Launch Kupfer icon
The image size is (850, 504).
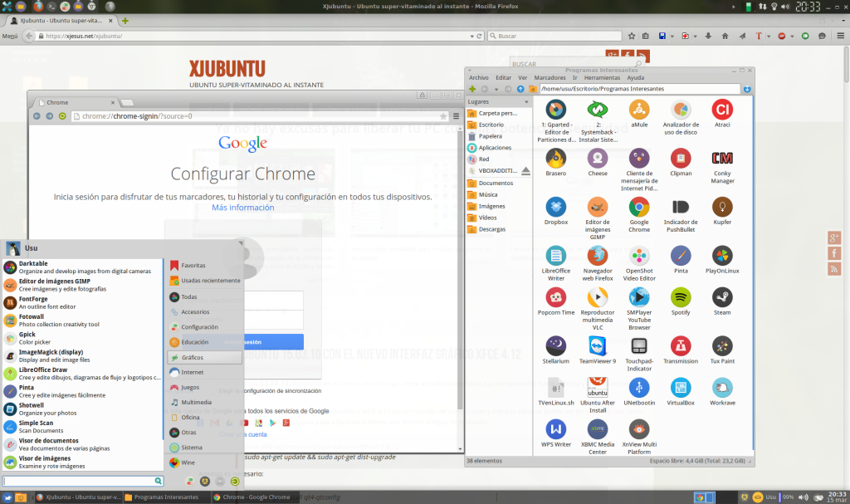pos(722,208)
